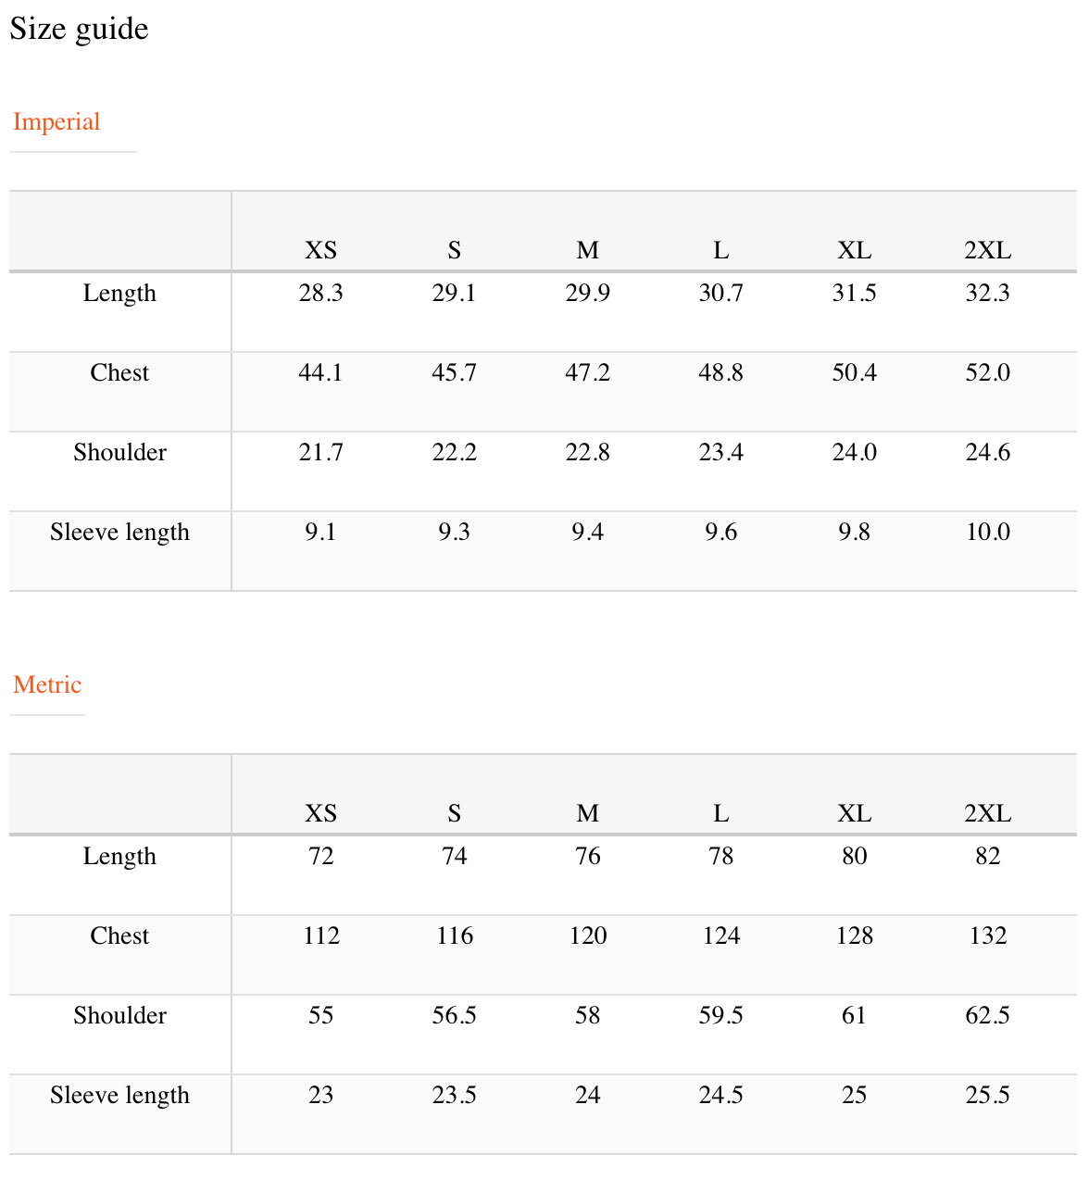Click the Shoulder row label in Metric table

[x=120, y=1015]
